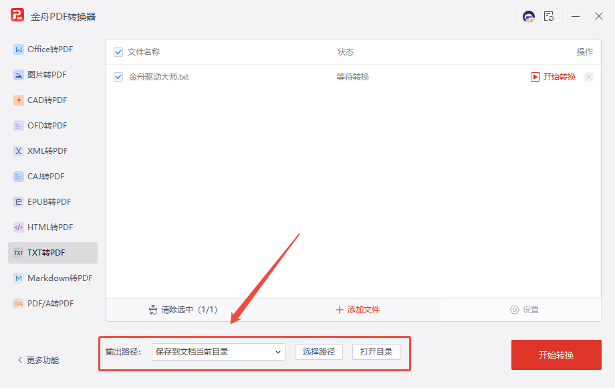Image resolution: width=615 pixels, height=388 pixels.
Task: Click the 清除选中 (1/1) label
Action: [x=189, y=310]
